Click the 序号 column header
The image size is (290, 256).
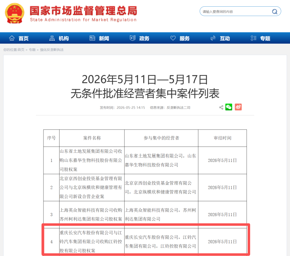51,138
